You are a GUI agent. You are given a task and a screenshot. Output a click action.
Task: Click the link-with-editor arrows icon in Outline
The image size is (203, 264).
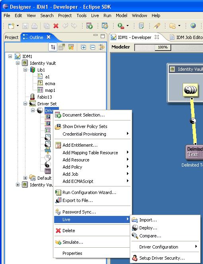[x=101, y=47]
